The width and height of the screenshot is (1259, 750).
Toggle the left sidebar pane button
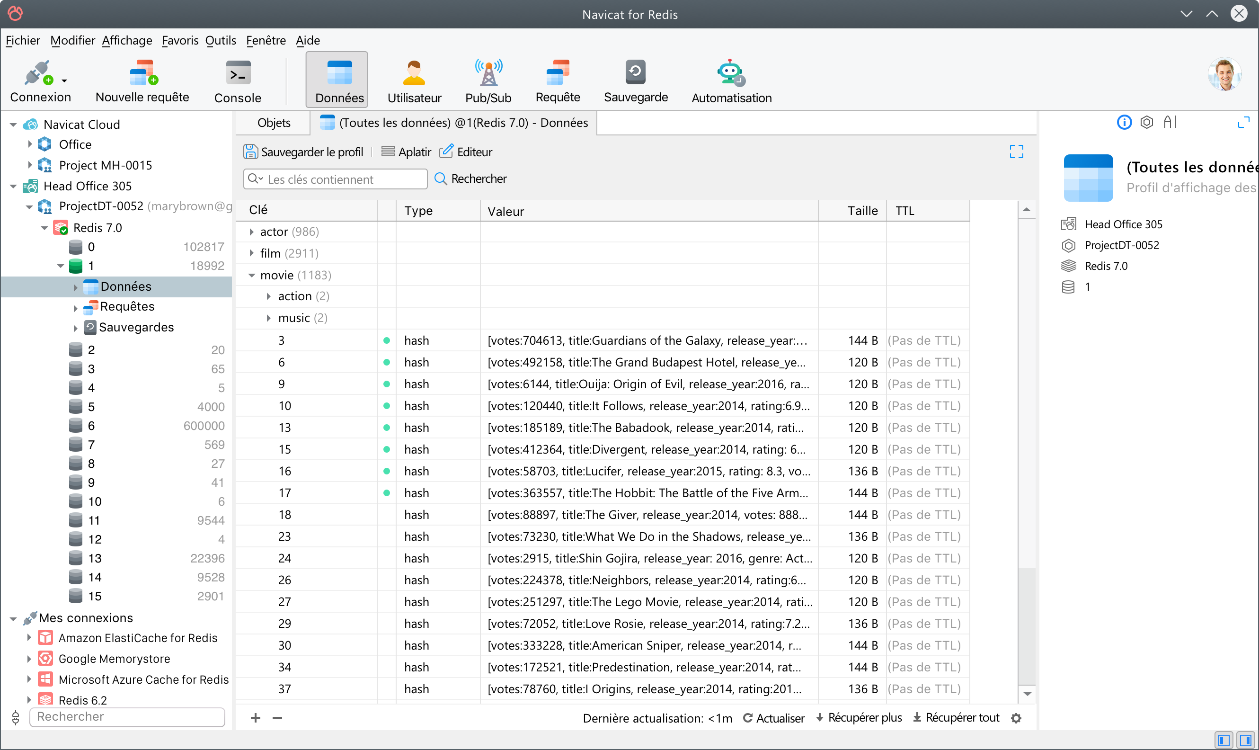1223,741
